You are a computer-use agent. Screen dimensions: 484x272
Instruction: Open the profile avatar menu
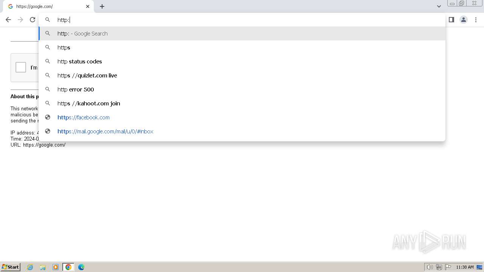pos(464,20)
